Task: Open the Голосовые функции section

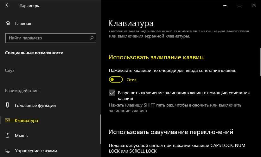Action: coord(35,105)
